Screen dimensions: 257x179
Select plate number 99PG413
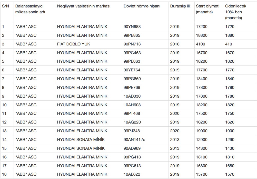point(132,157)
